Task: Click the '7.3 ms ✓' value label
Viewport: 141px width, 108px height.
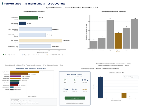Action: (41, 18)
